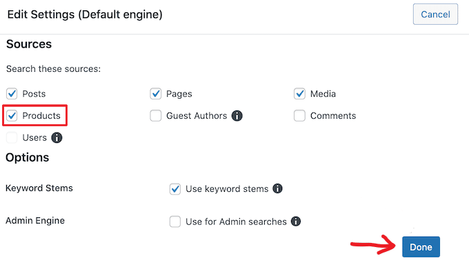Image resolution: width=469 pixels, height=265 pixels.
Task: Click the Admin Engine row label
Action: coord(35,221)
